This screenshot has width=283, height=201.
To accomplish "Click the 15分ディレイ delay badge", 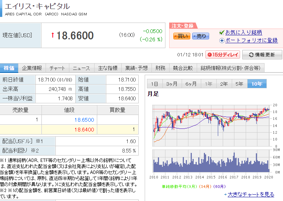I will [223, 54].
